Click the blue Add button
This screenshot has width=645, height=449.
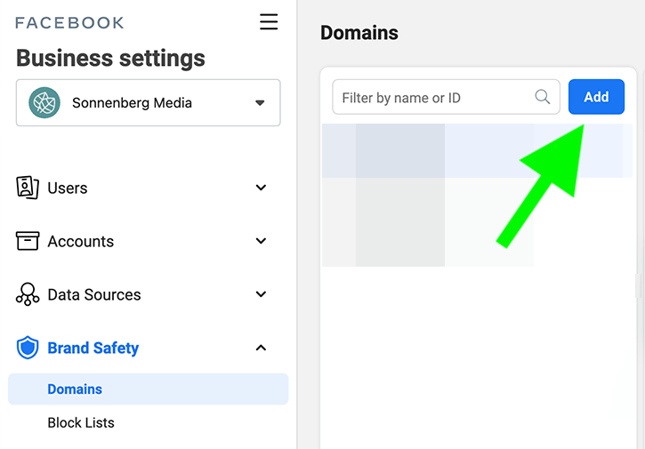pos(596,97)
